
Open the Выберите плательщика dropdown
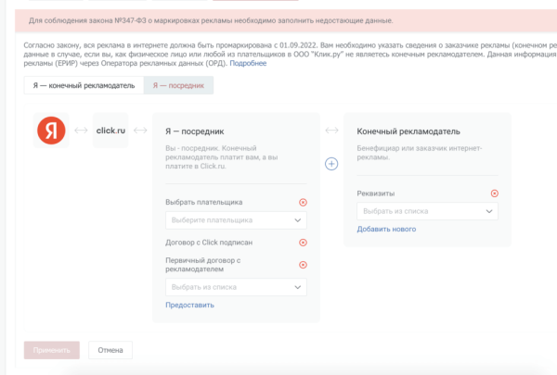tap(236, 220)
